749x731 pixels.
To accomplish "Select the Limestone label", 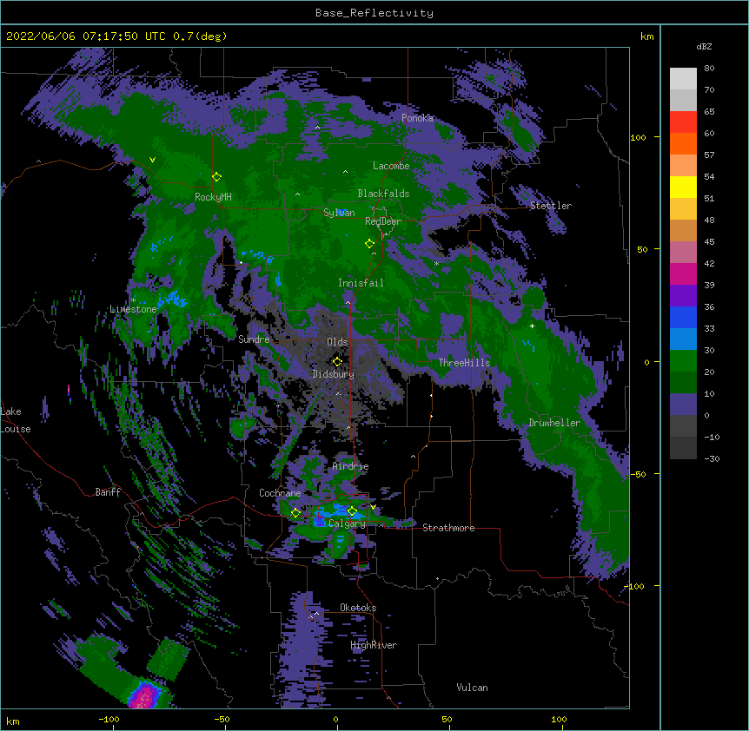I will coord(133,309).
